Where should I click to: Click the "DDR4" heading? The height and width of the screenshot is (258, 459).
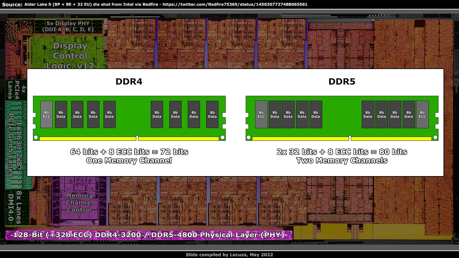(129, 82)
